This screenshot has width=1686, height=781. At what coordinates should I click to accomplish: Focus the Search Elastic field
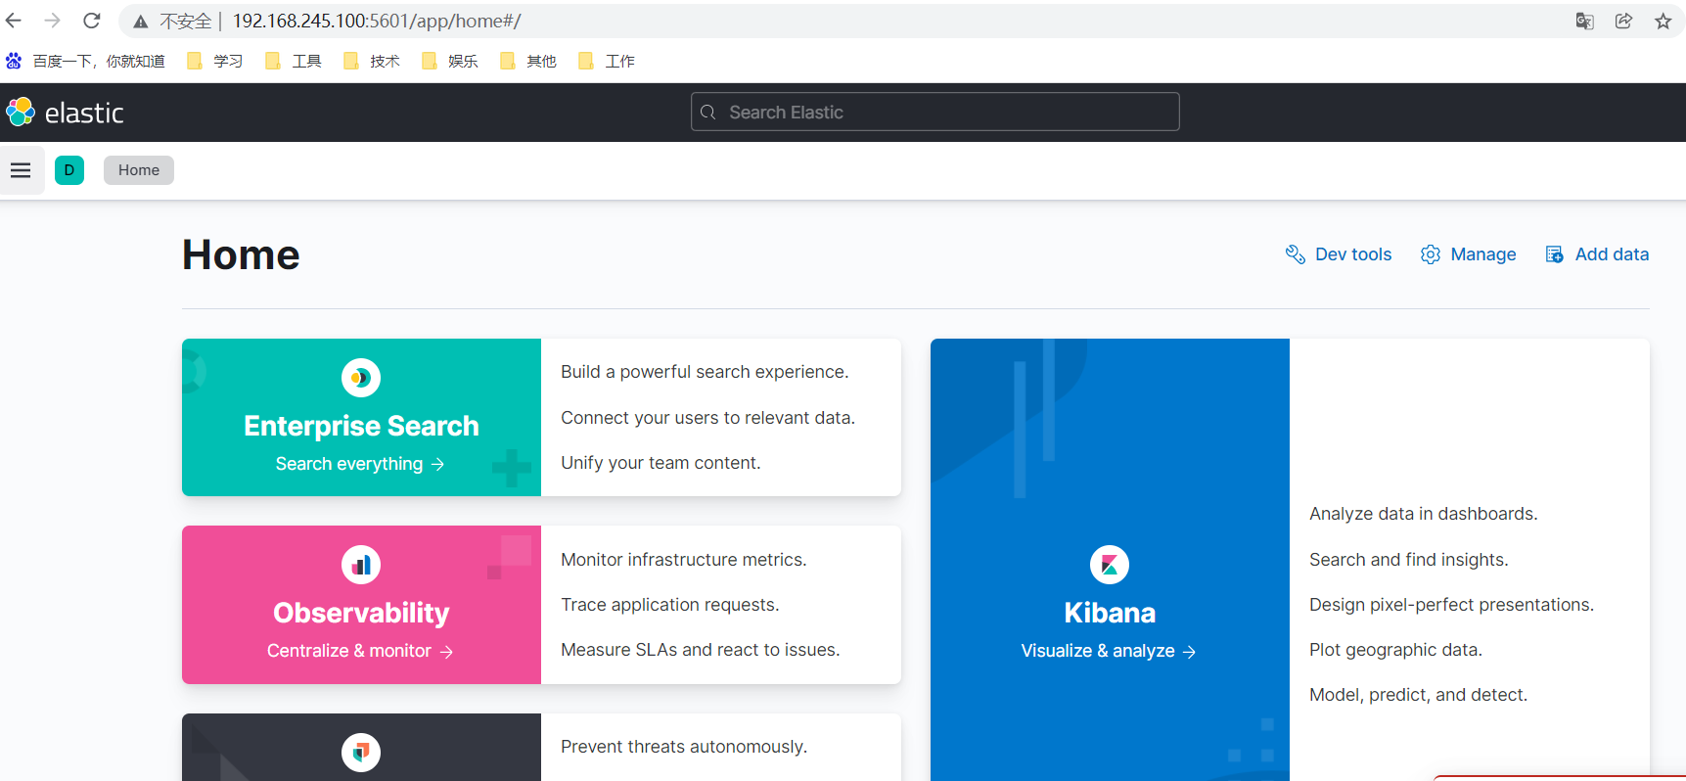tap(934, 112)
